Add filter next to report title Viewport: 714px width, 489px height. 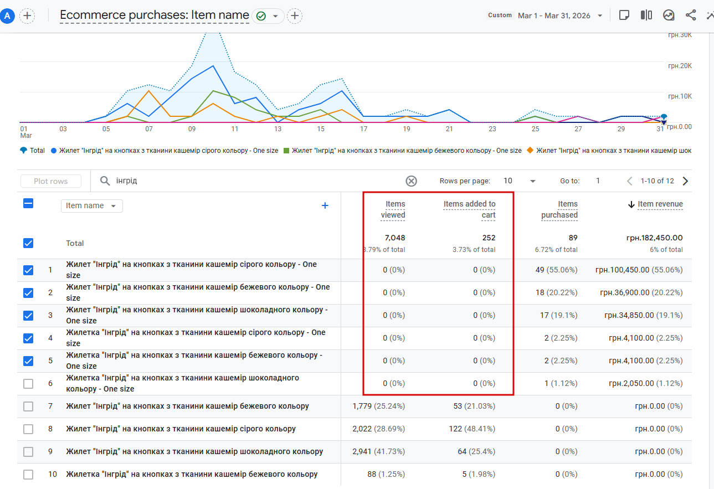coord(295,16)
